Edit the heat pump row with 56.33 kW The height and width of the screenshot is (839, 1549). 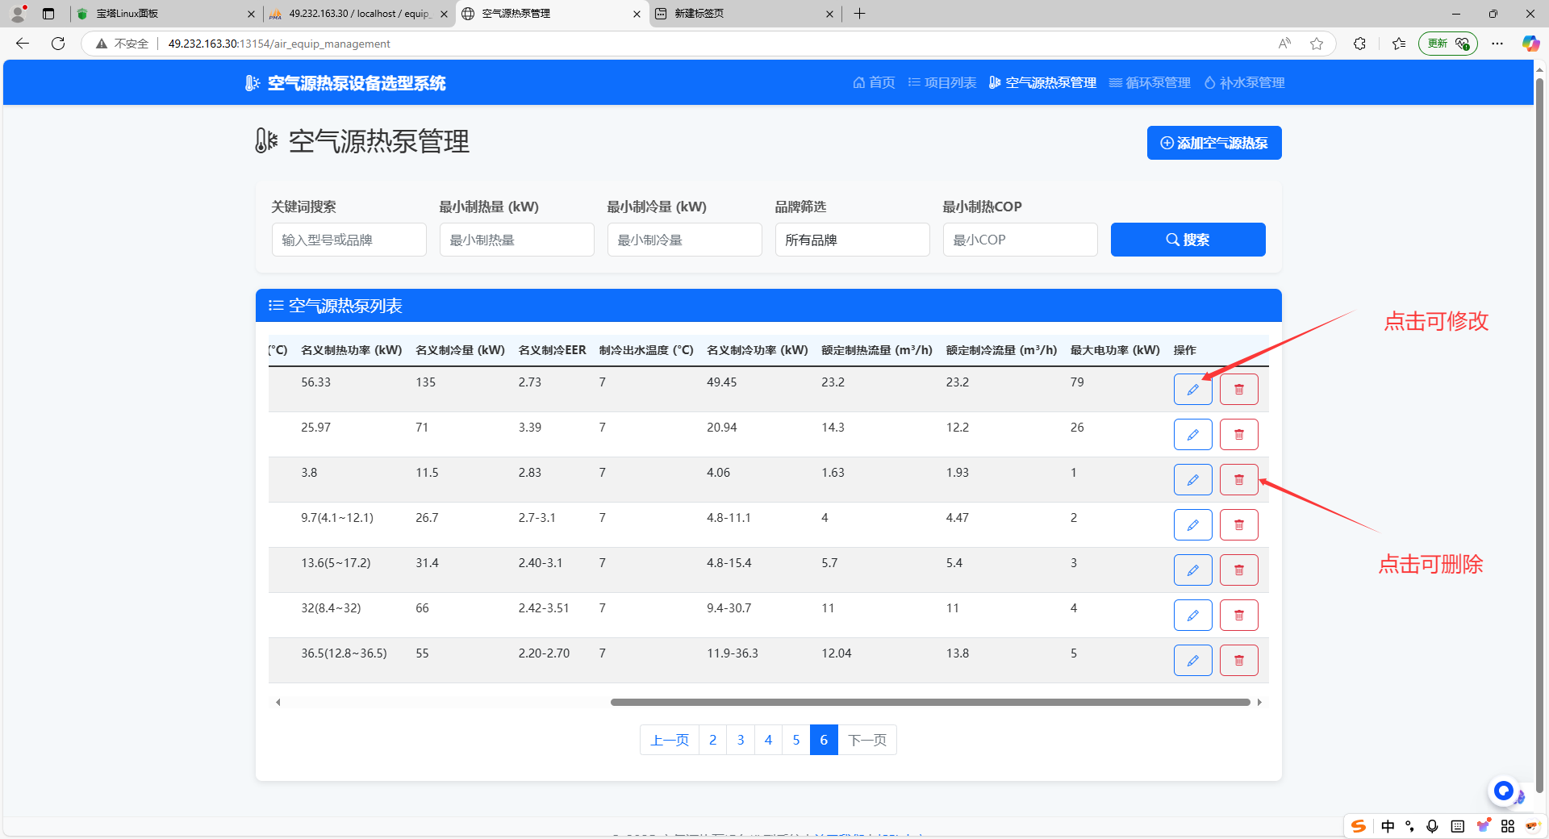pos(1192,390)
